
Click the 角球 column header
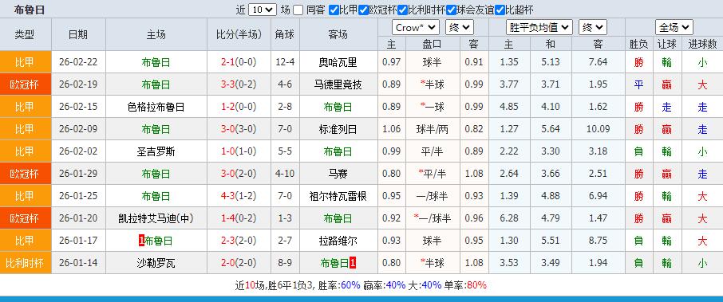pyautogui.click(x=285, y=34)
